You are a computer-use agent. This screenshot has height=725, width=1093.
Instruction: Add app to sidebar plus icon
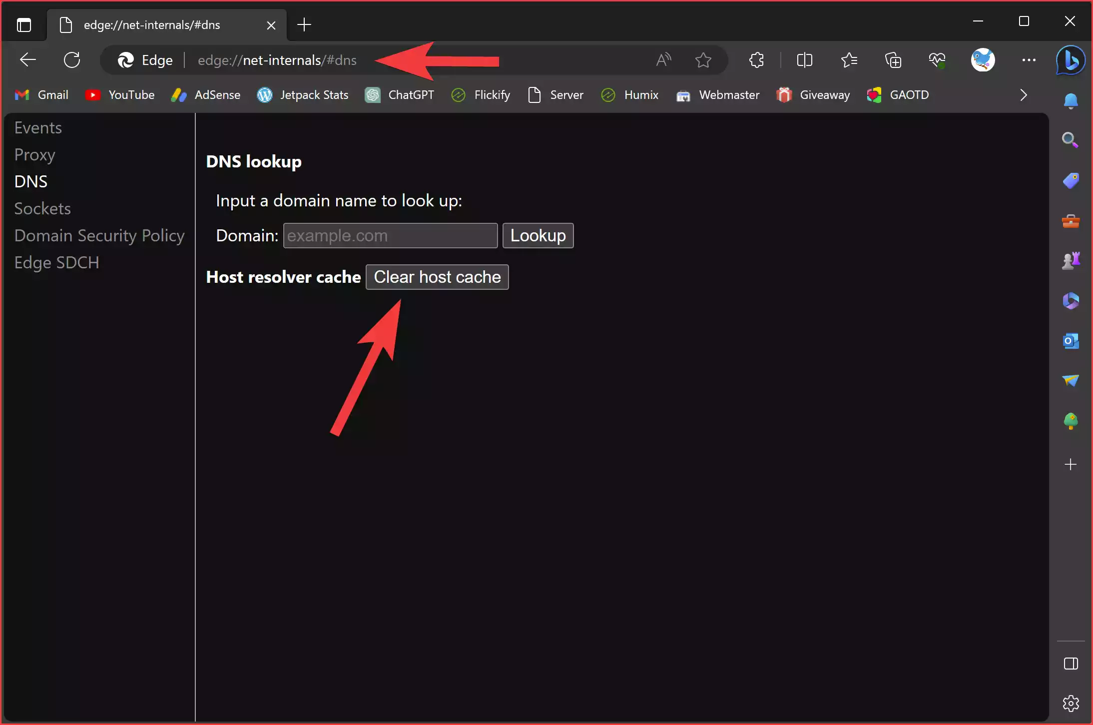coord(1071,465)
